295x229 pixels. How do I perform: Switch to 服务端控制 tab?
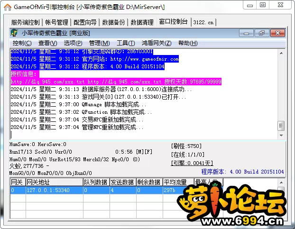coord(26,22)
